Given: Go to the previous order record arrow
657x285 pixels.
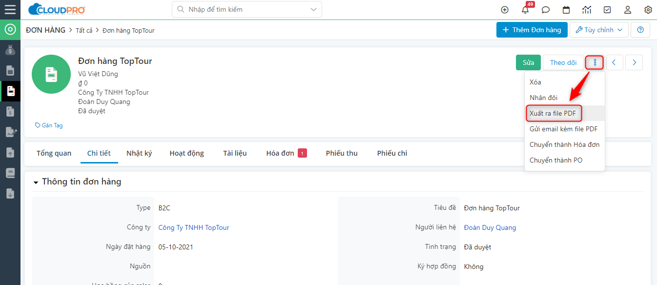Looking at the screenshot, I should point(614,62).
